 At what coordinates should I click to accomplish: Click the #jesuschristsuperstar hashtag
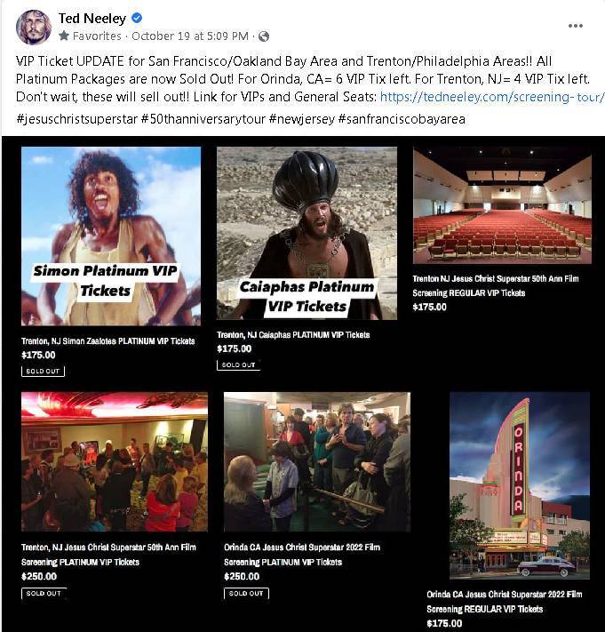point(77,119)
